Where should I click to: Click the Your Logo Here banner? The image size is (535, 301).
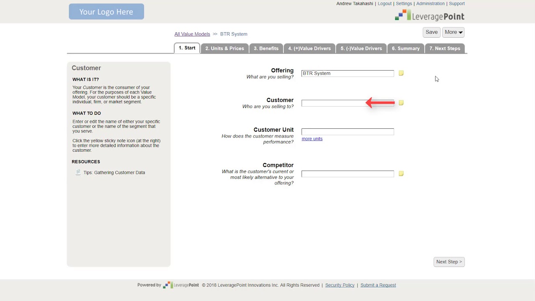coord(107,12)
